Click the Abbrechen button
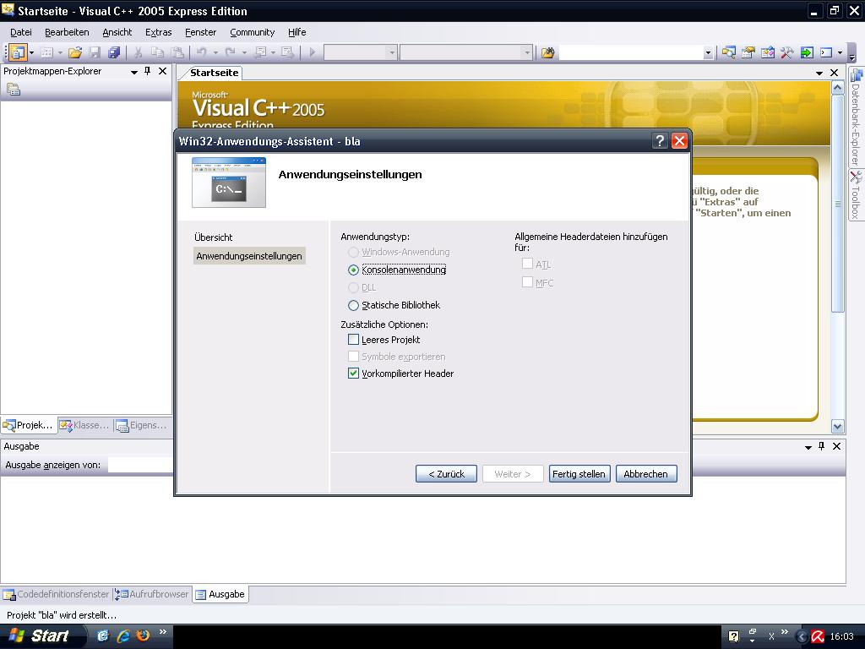 click(646, 474)
